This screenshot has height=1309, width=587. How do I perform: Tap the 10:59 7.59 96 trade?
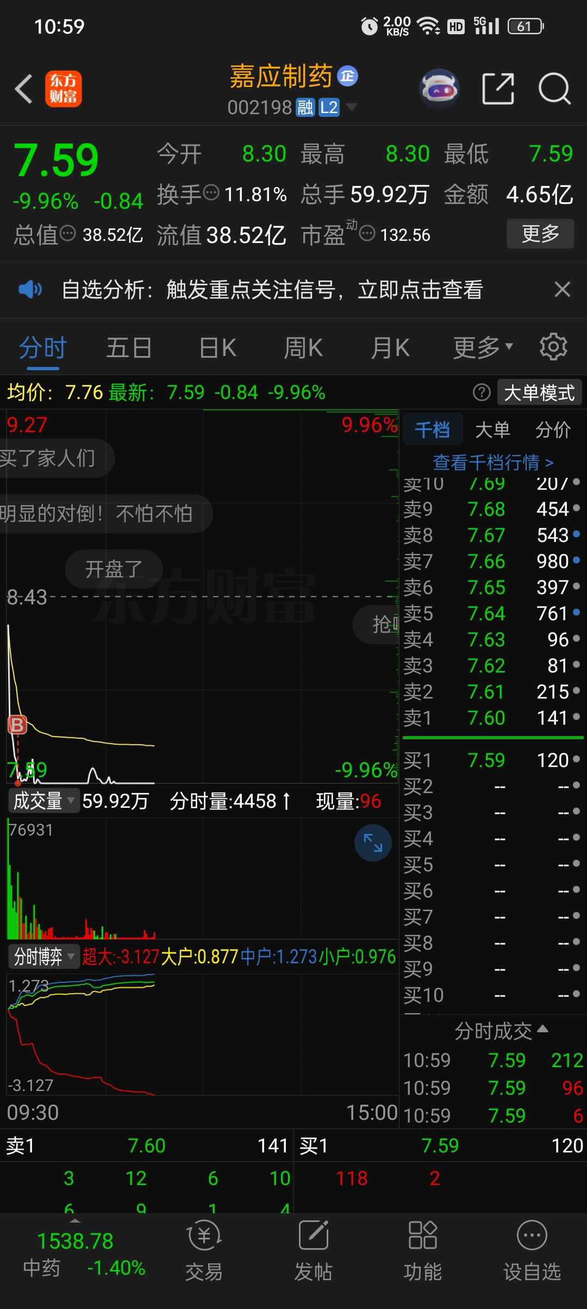[x=493, y=1088]
